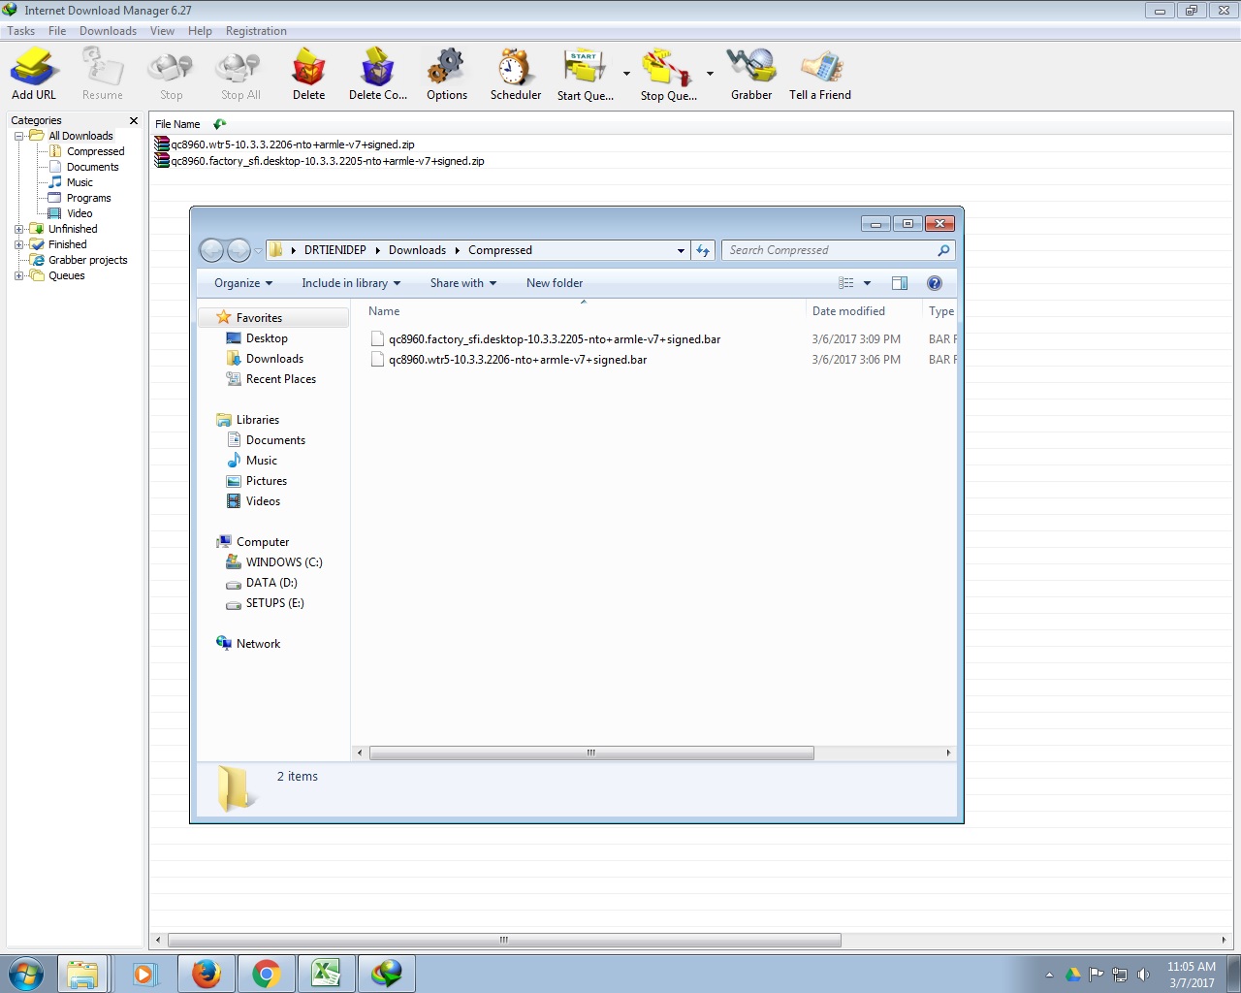The width and height of the screenshot is (1241, 993).
Task: Select the Compressed category in the sidebar
Action: (95, 151)
